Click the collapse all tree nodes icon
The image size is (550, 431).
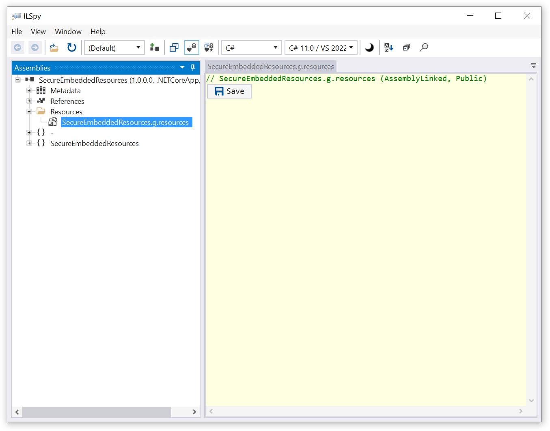(x=406, y=47)
